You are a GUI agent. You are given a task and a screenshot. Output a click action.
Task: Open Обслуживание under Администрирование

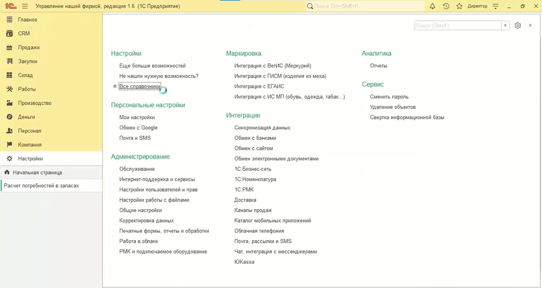pyautogui.click(x=137, y=169)
